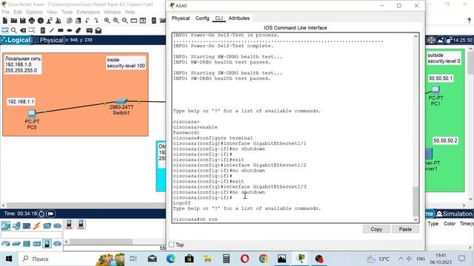474x266 pixels.
Task: Open the Physical tab in ASA0
Action: point(181,18)
